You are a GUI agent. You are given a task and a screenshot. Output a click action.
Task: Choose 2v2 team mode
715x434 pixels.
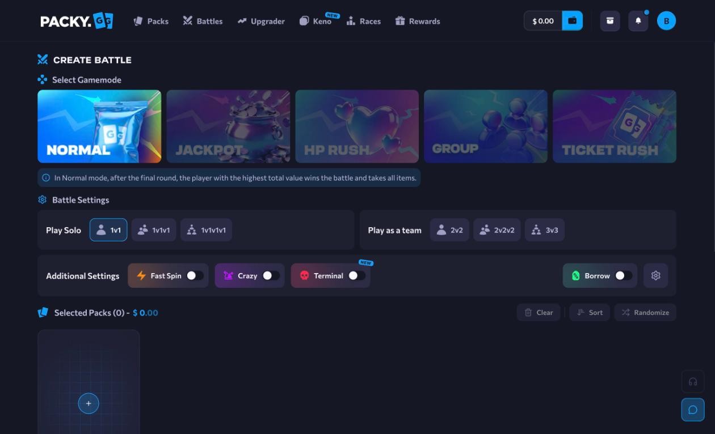(449, 230)
